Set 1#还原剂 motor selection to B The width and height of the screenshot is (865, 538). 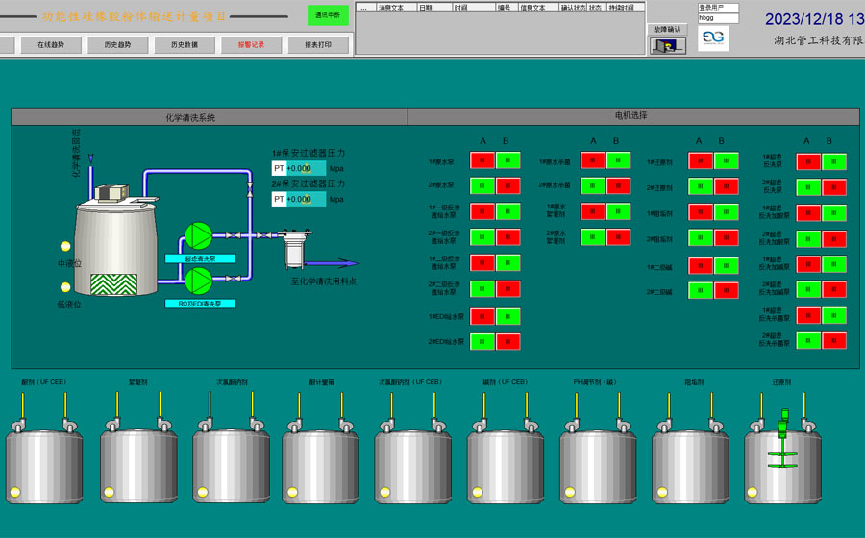[x=727, y=160]
